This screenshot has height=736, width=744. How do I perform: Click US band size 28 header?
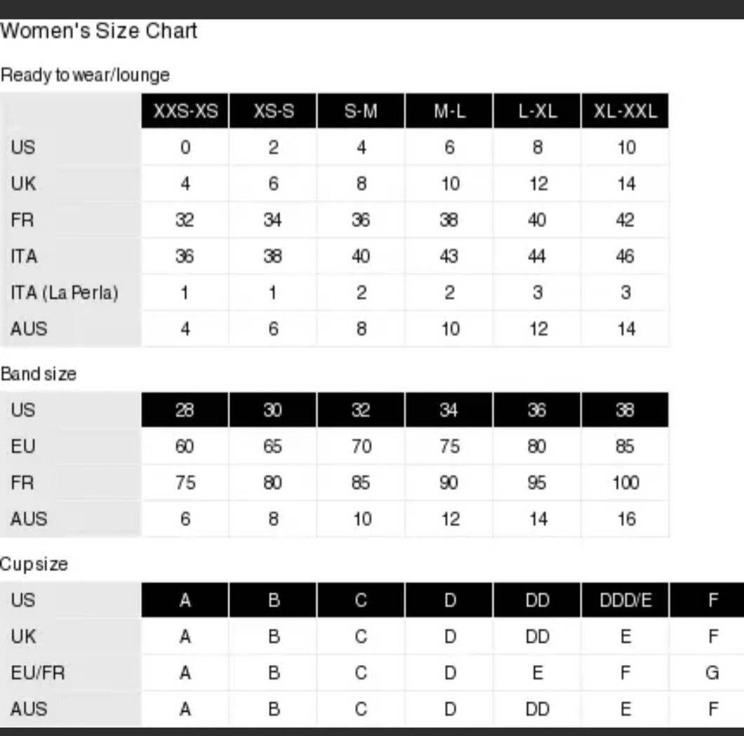185,409
